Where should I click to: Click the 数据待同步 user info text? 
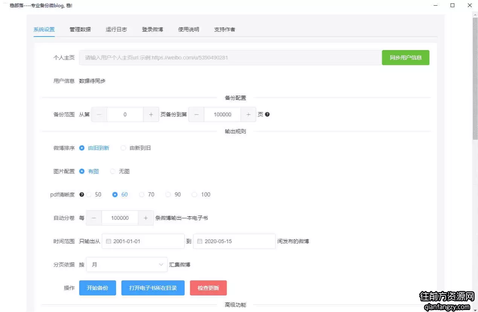(92, 81)
